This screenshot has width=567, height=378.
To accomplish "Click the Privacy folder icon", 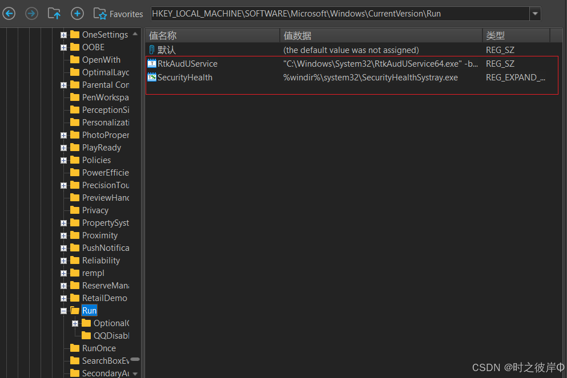I will (x=75, y=210).
